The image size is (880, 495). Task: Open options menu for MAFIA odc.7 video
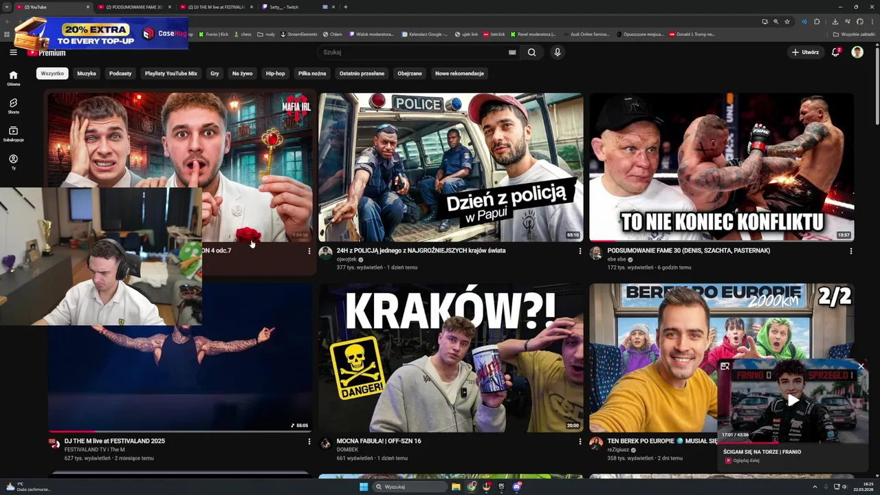pos(309,252)
